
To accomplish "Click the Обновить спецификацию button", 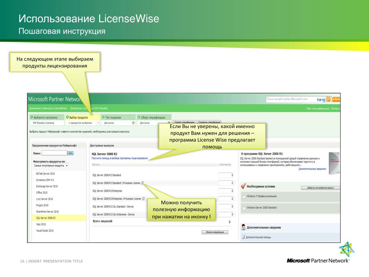I will point(215,232).
